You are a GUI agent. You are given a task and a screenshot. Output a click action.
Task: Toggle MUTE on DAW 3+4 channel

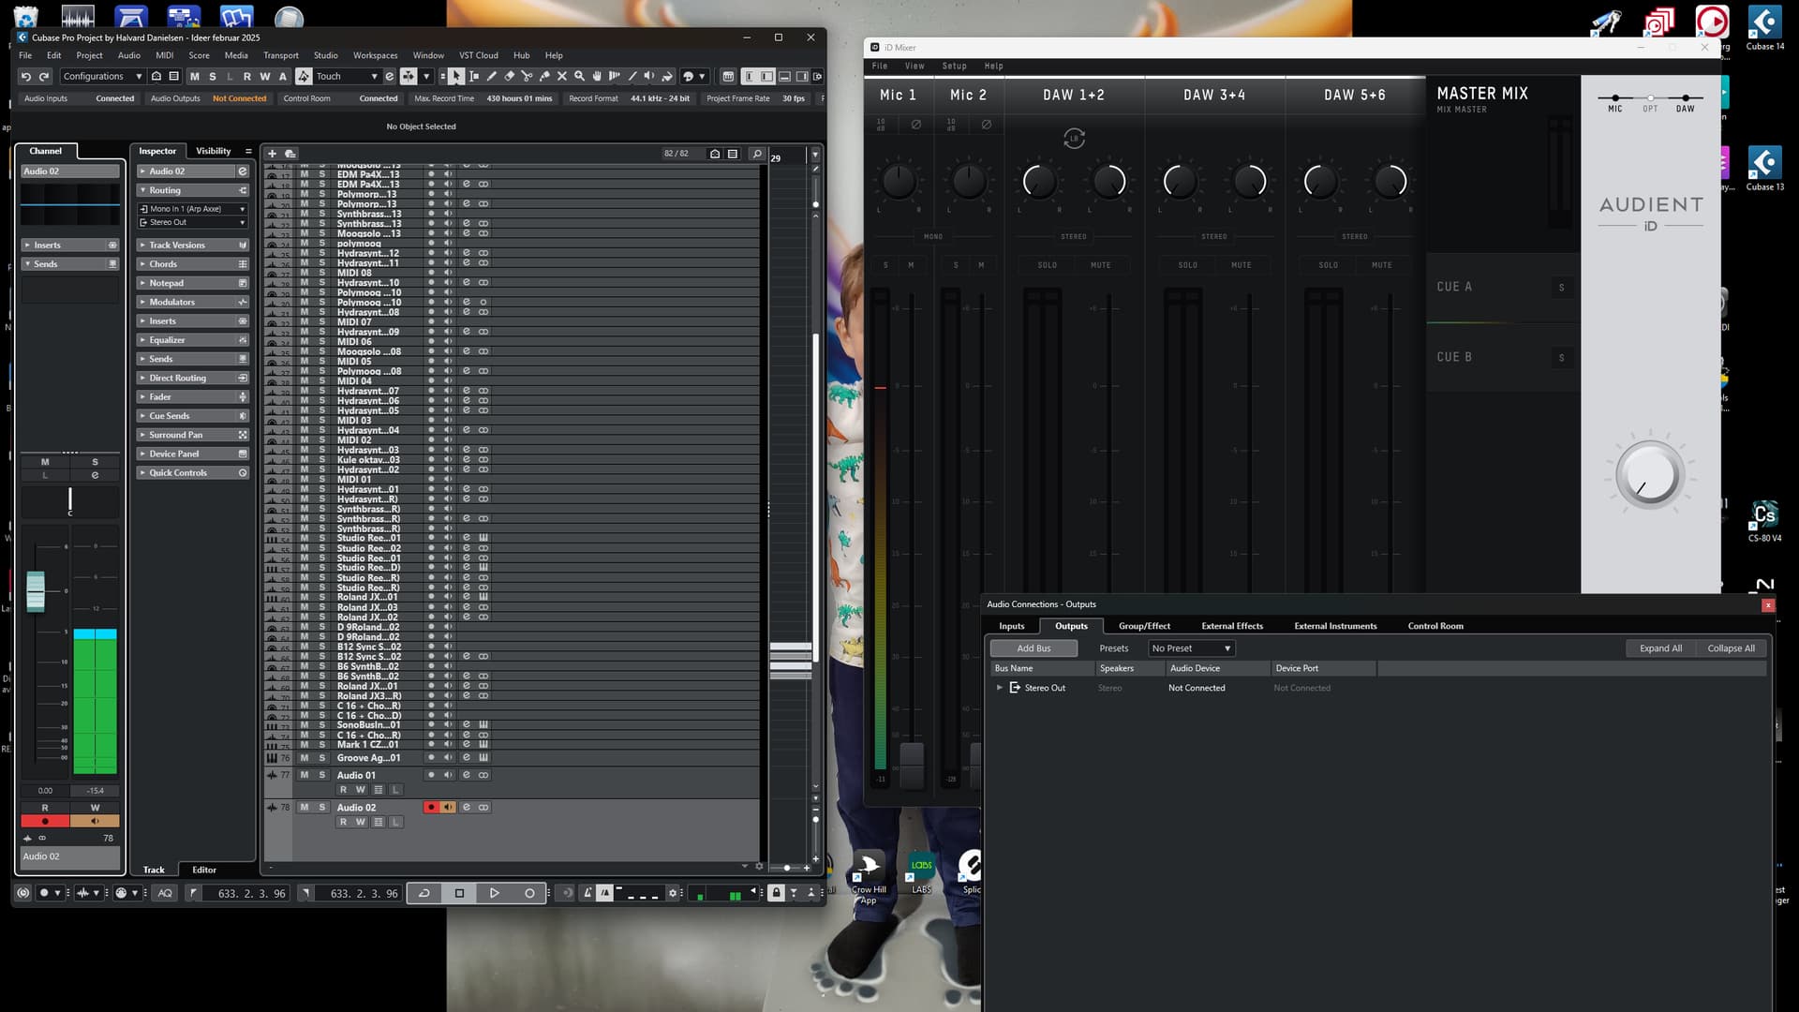1241,265
